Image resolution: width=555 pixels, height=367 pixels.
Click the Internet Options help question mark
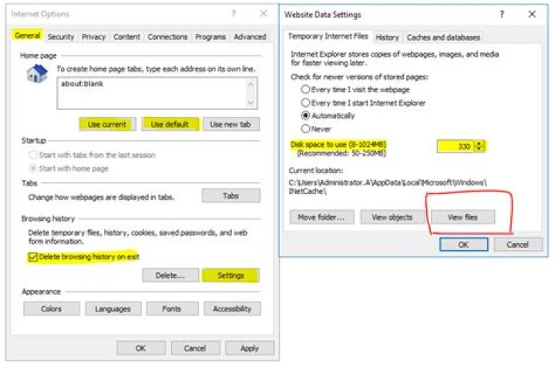[x=234, y=14]
